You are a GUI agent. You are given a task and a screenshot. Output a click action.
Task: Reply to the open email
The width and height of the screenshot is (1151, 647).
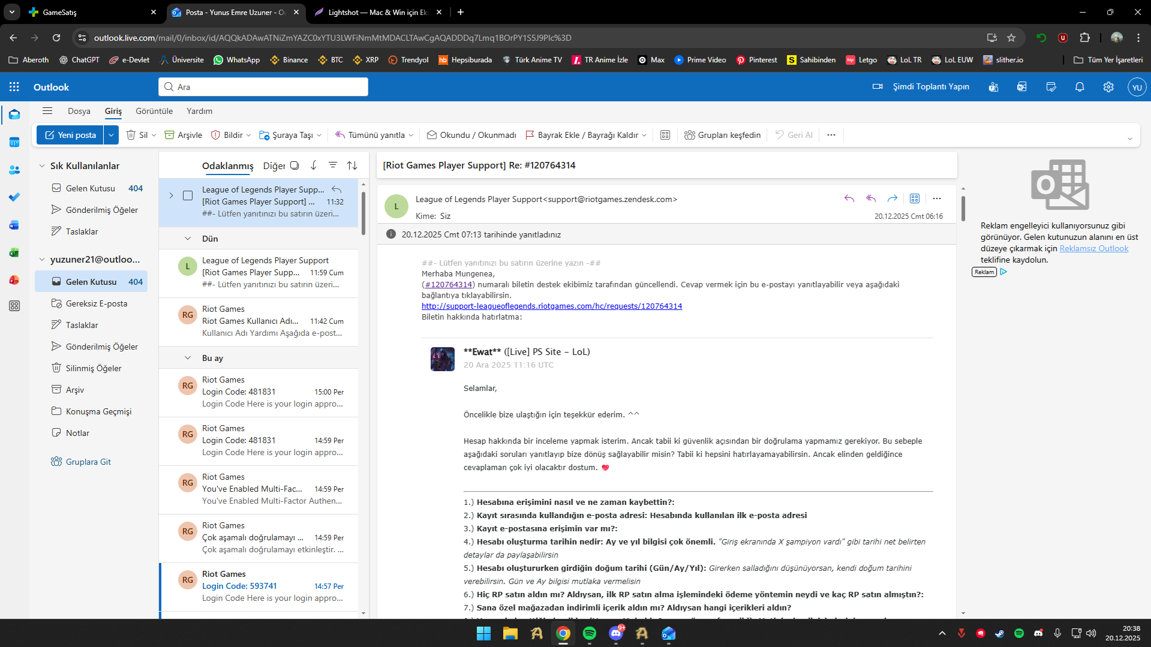[x=849, y=198]
